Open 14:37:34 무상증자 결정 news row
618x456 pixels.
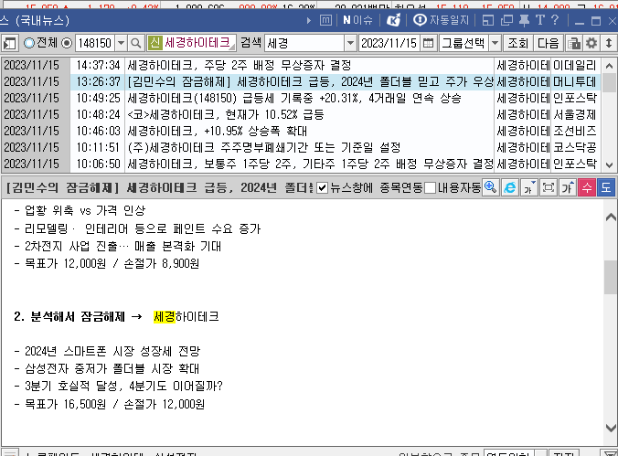point(301,66)
